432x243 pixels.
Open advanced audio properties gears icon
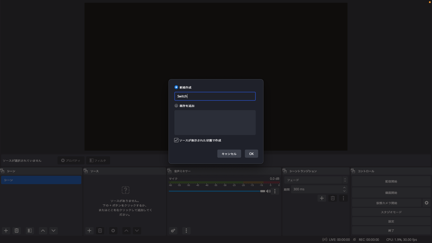(173, 231)
